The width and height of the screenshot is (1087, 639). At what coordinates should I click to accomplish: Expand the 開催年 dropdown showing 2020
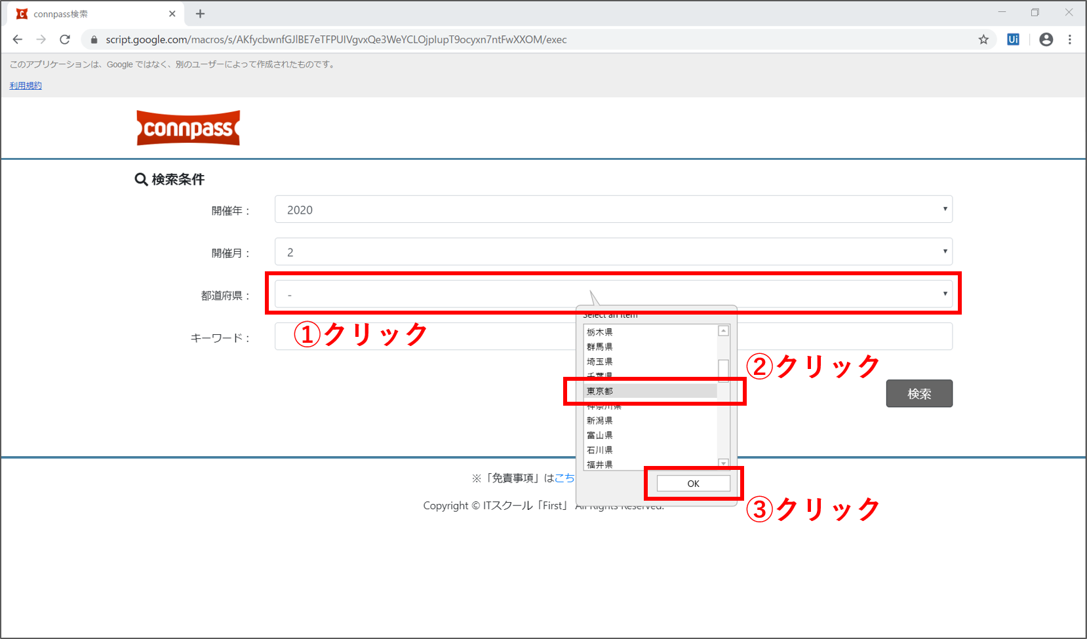tap(613, 210)
